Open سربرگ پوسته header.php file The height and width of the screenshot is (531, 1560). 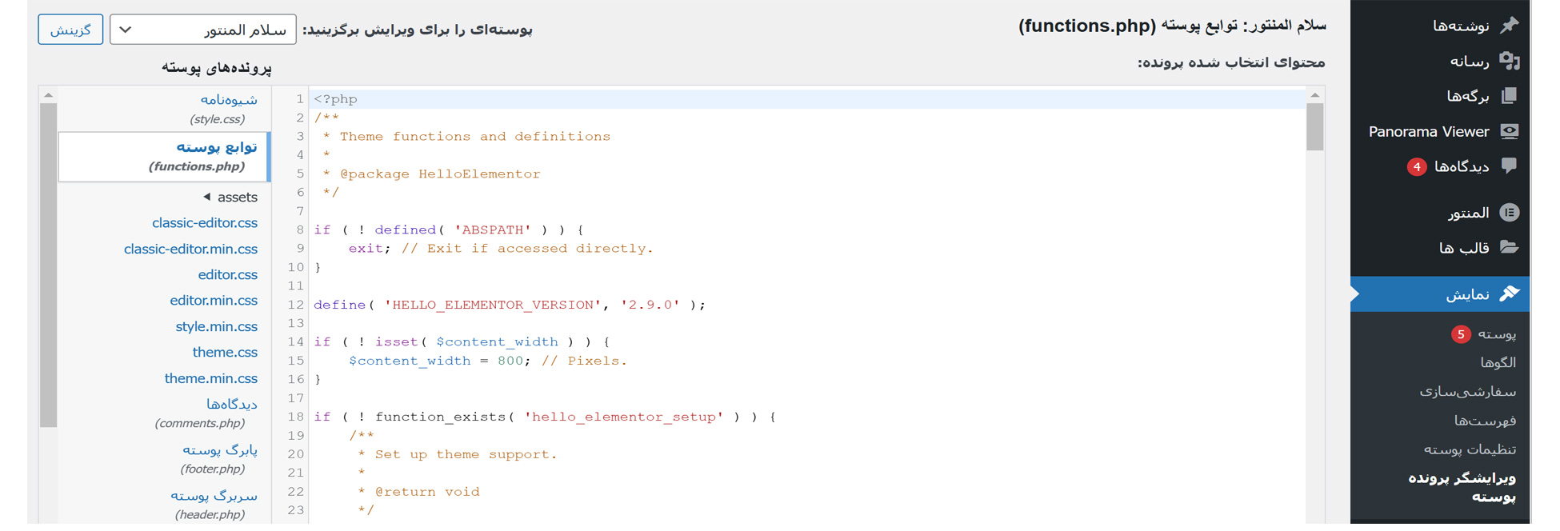point(214,504)
